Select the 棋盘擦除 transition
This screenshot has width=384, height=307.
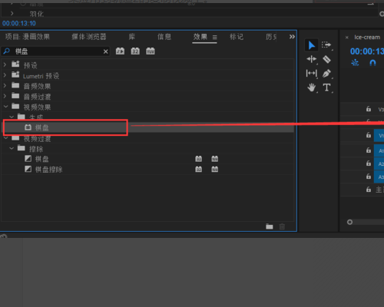[x=48, y=170]
